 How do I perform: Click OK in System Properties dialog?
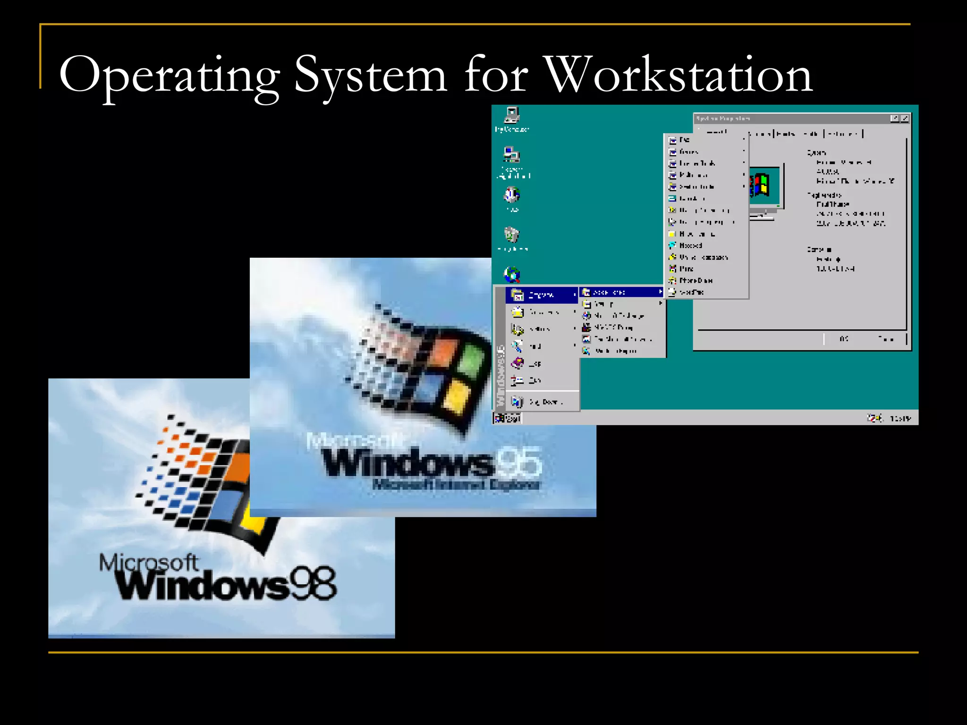[844, 339]
